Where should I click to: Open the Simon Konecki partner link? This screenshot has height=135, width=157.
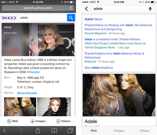point(27,93)
